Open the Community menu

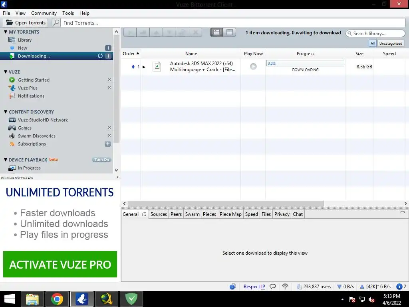click(x=44, y=13)
